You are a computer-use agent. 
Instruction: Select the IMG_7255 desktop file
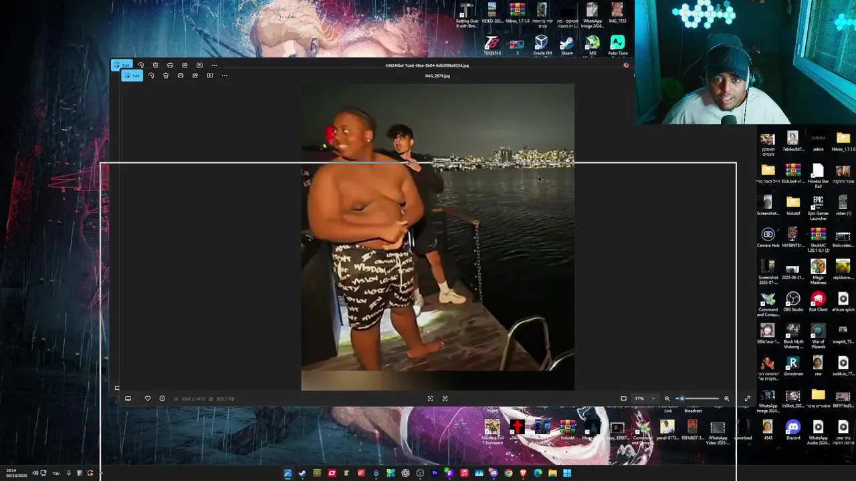tap(617, 13)
